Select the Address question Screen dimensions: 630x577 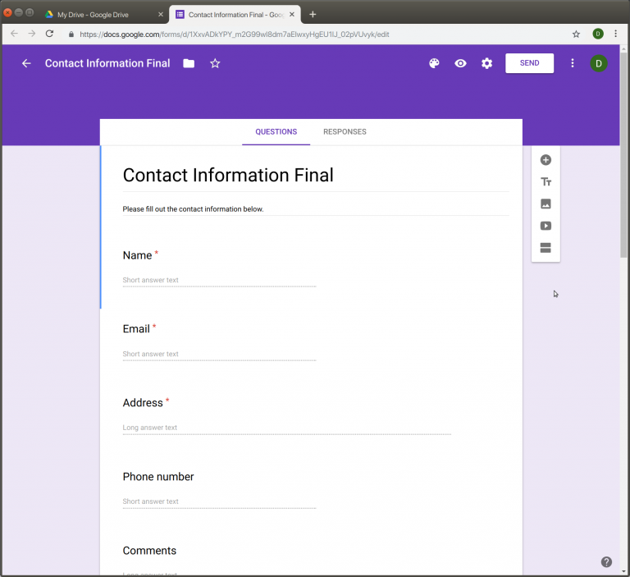pyautogui.click(x=143, y=403)
